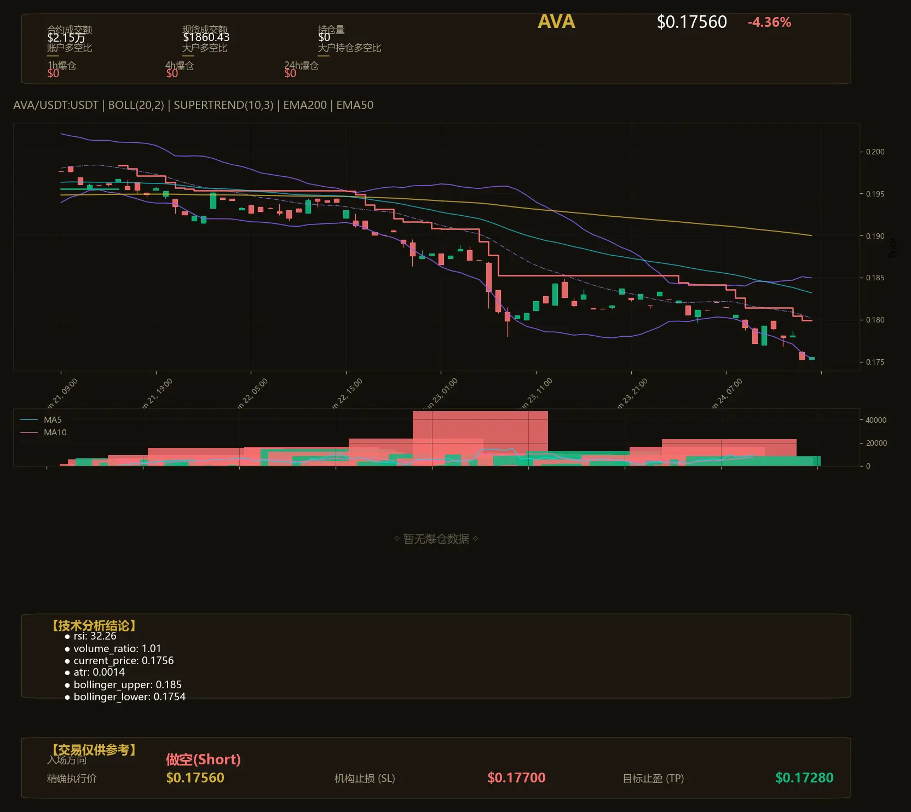Click the 目标止盈 (TP) label
Viewport: 911px width, 812px height.
[x=653, y=779]
